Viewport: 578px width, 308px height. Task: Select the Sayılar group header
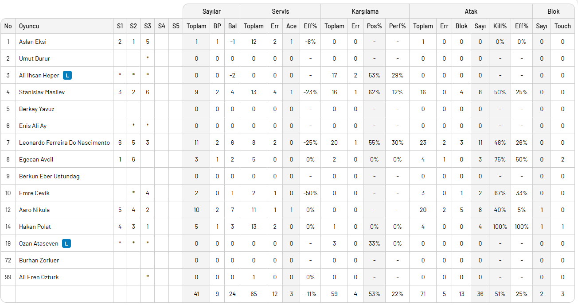(x=211, y=12)
